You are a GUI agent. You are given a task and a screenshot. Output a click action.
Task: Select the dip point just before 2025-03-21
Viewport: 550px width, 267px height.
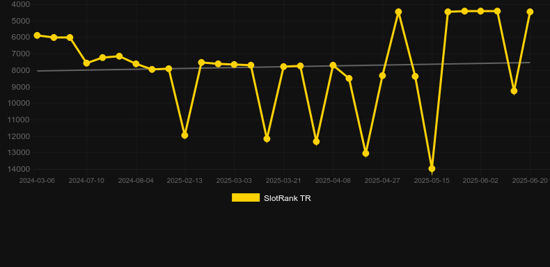point(267,139)
